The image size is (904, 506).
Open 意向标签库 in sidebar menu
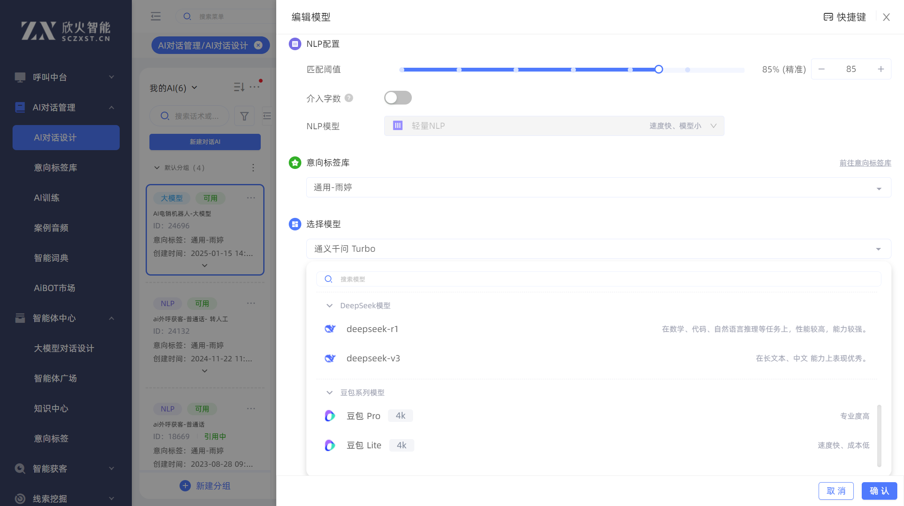[56, 168]
